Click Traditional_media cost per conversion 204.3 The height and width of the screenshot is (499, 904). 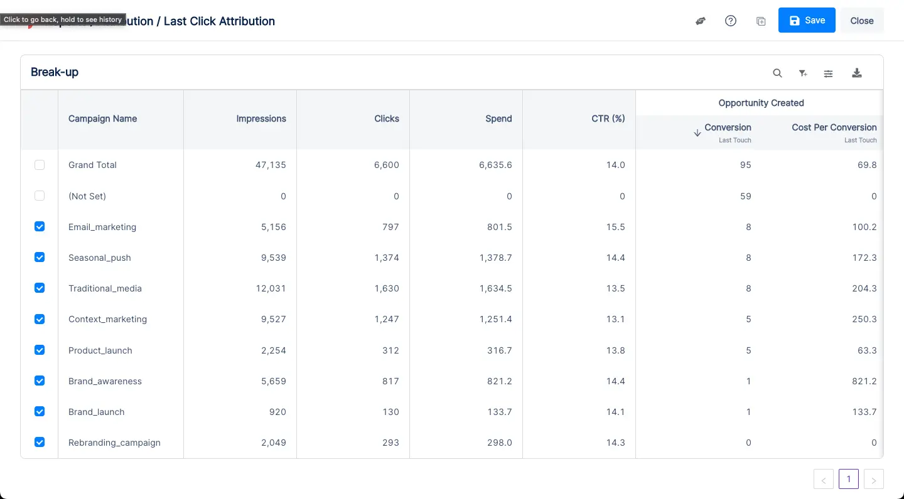tap(864, 288)
